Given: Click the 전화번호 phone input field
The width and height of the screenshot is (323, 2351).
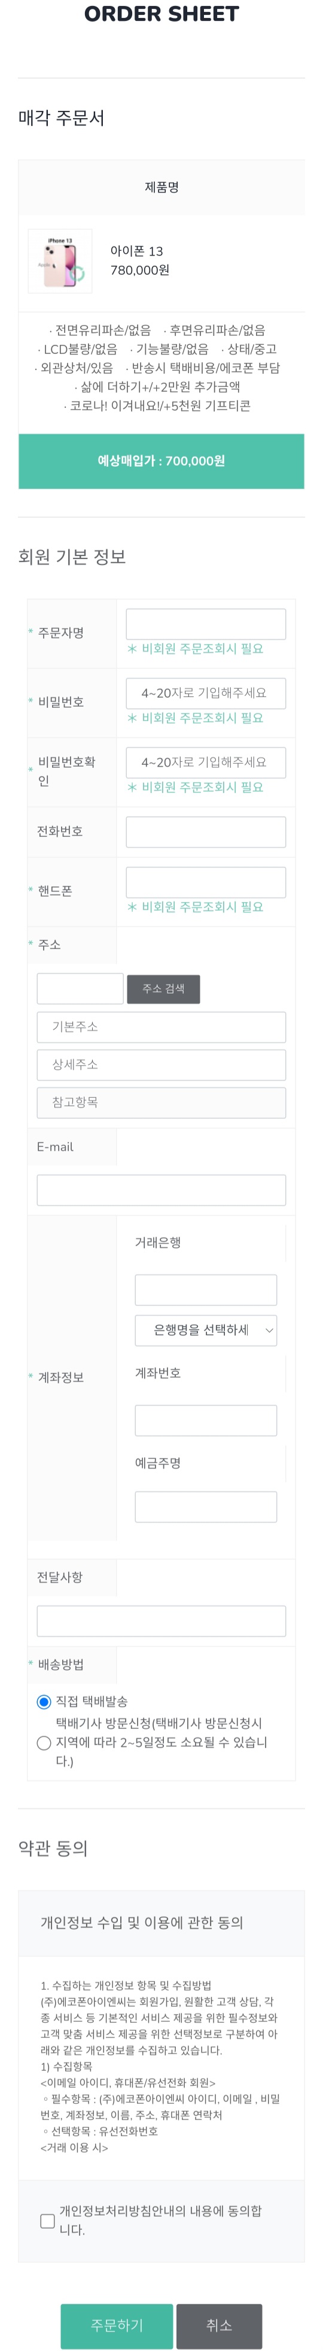Looking at the screenshot, I should pos(206,832).
